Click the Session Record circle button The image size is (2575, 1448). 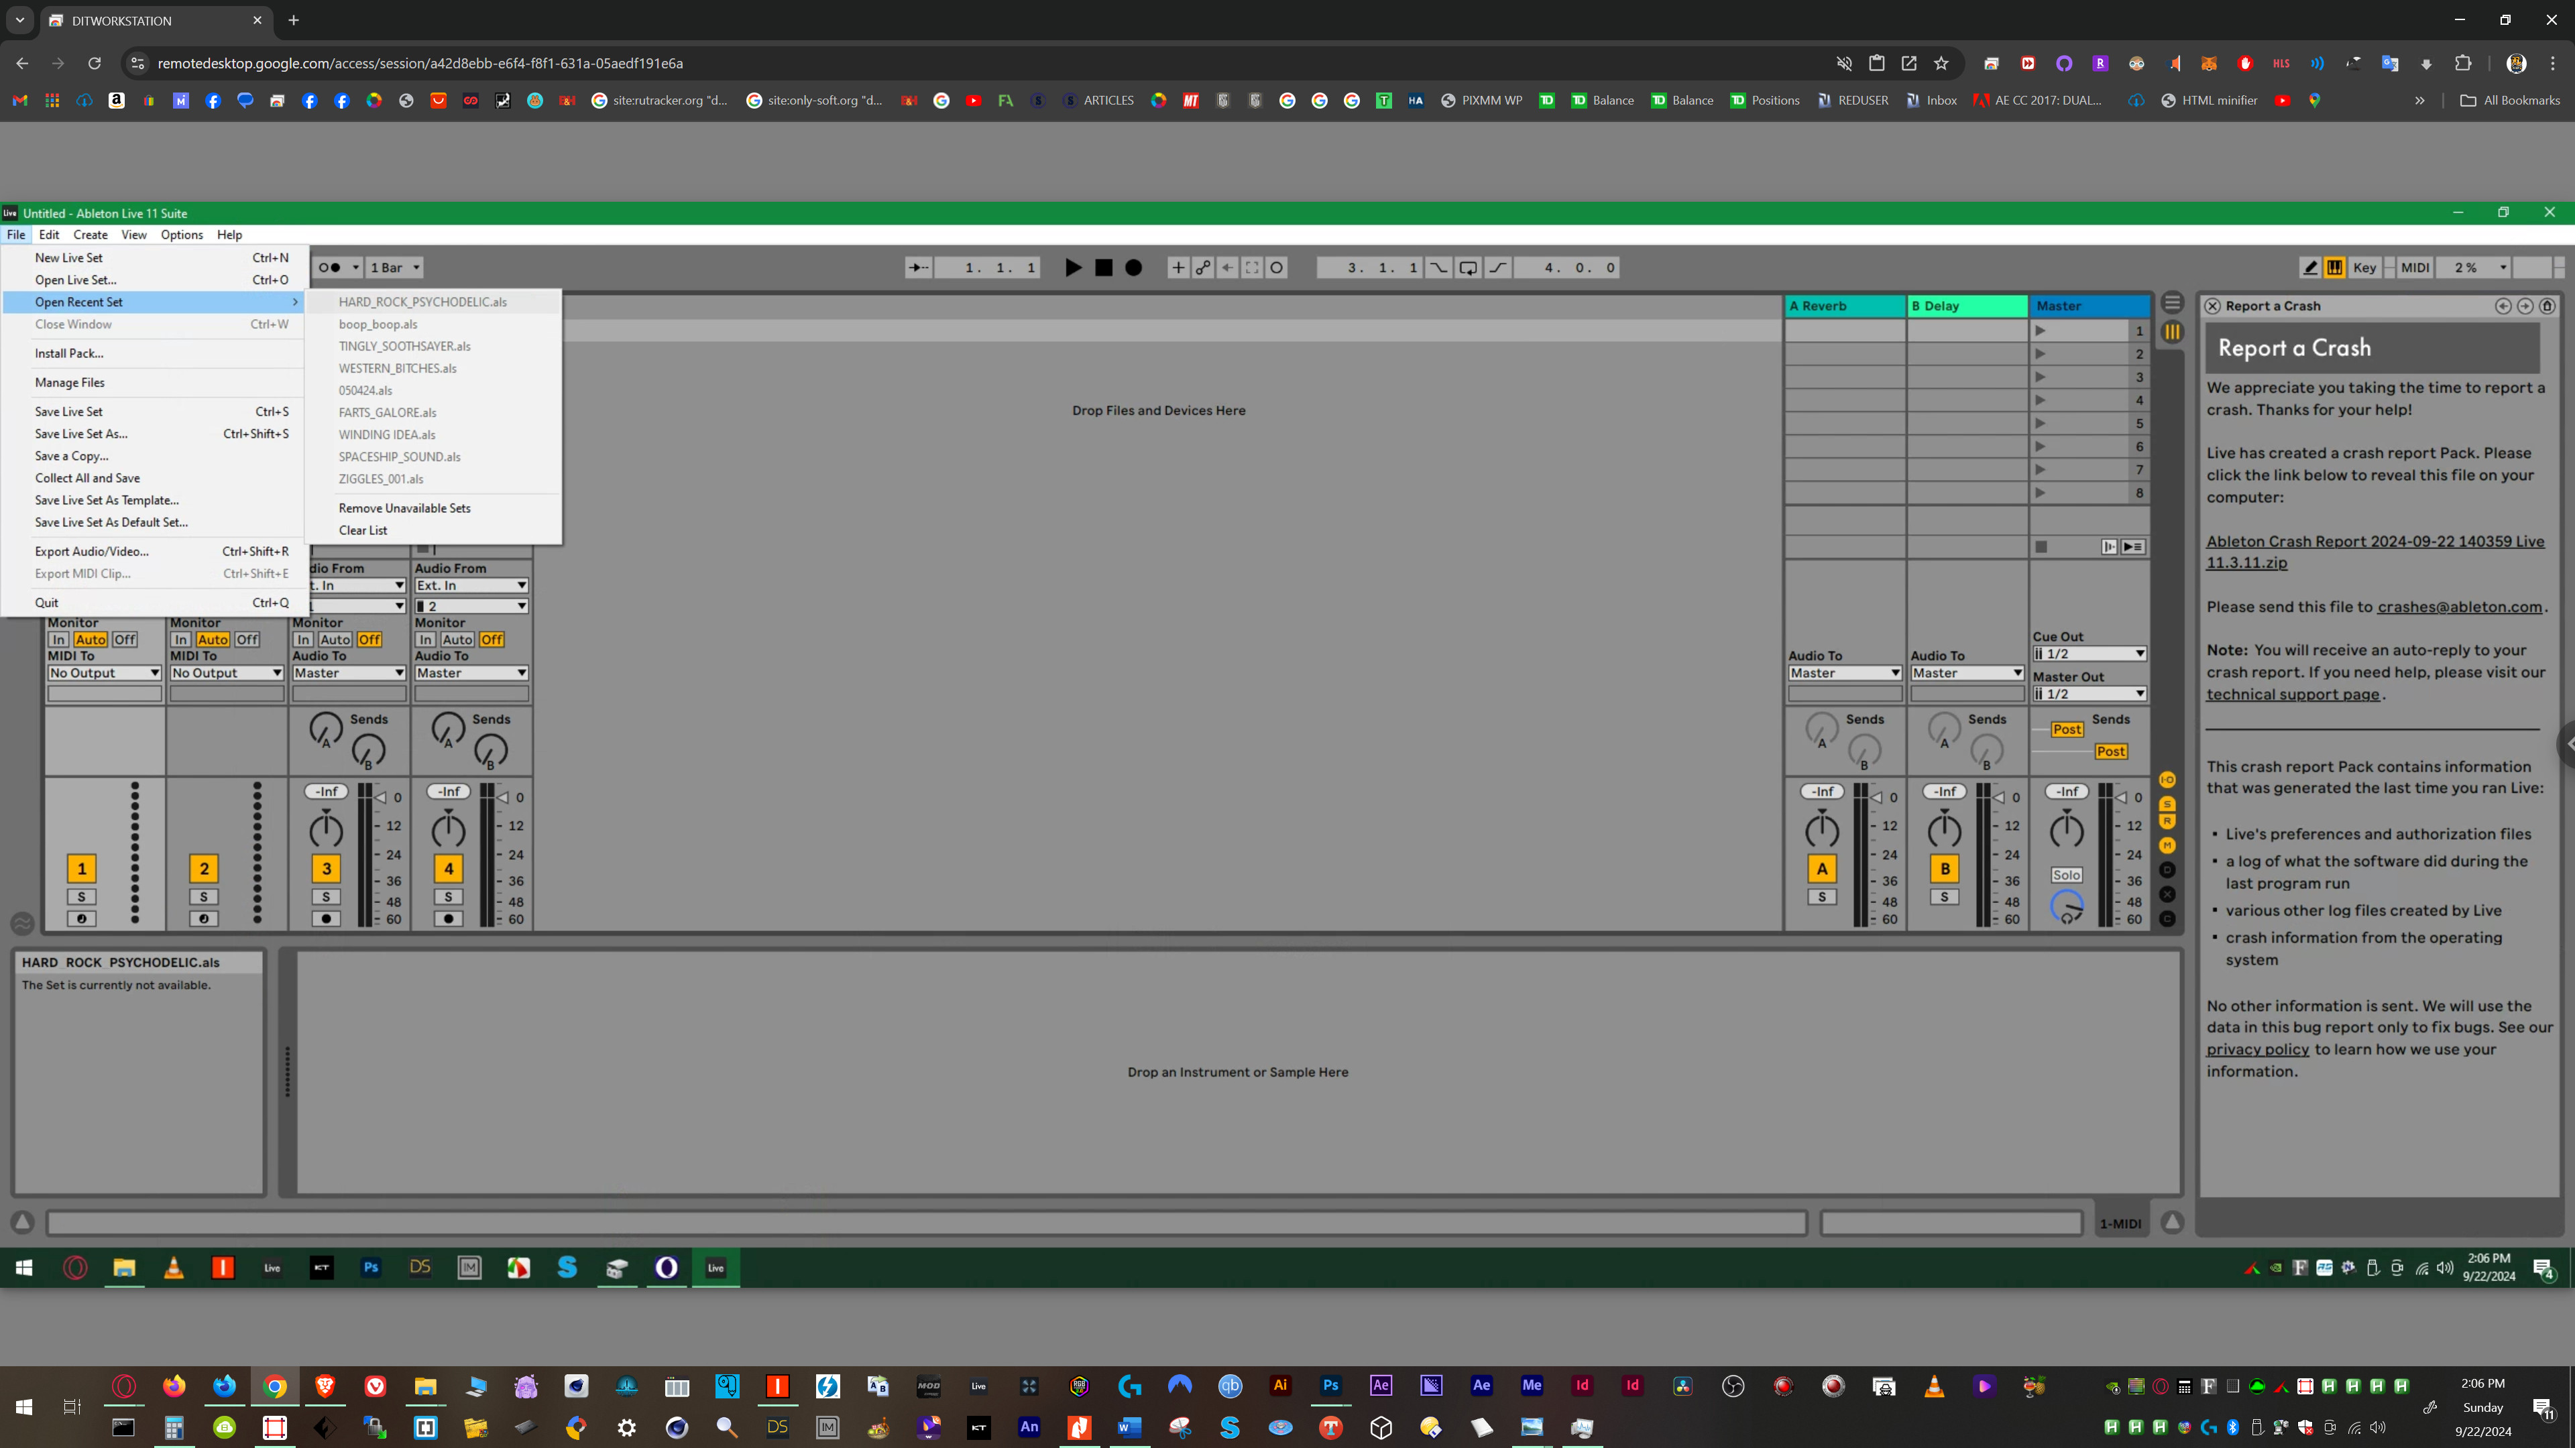tap(1277, 268)
